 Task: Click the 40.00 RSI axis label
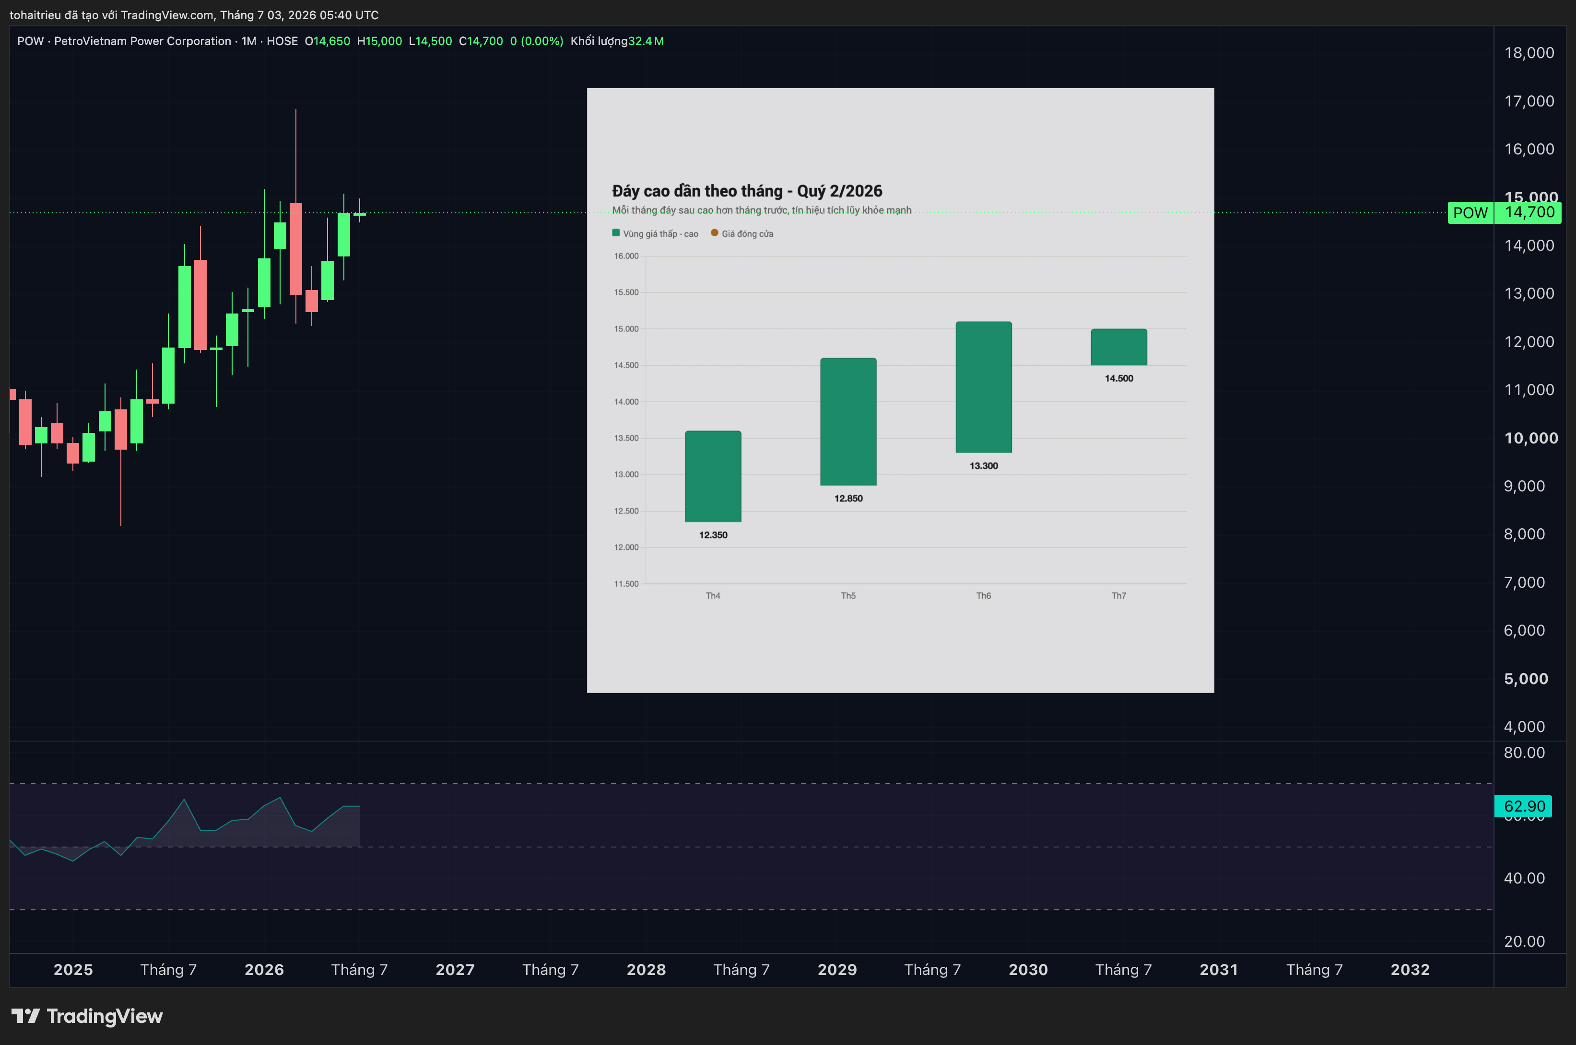coord(1524,878)
